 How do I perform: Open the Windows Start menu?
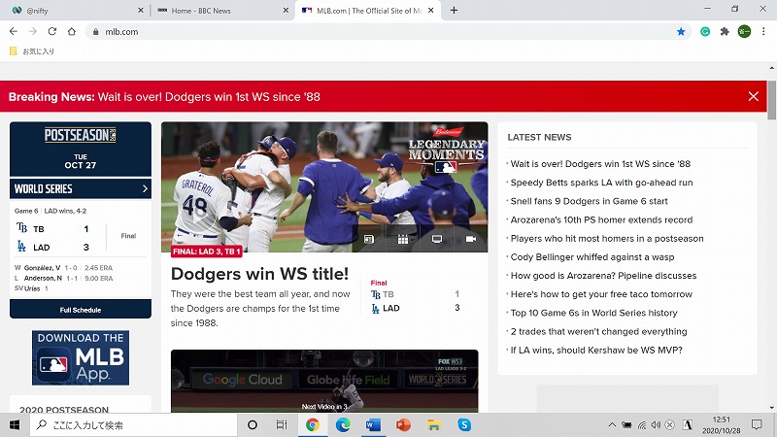(x=15, y=424)
